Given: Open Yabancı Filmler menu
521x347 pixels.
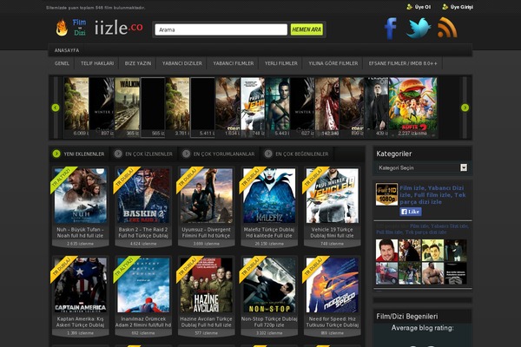Looking at the screenshot, I should tap(234, 63).
